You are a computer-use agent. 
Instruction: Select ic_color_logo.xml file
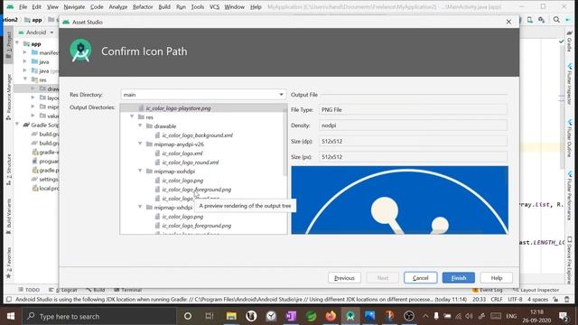point(182,153)
